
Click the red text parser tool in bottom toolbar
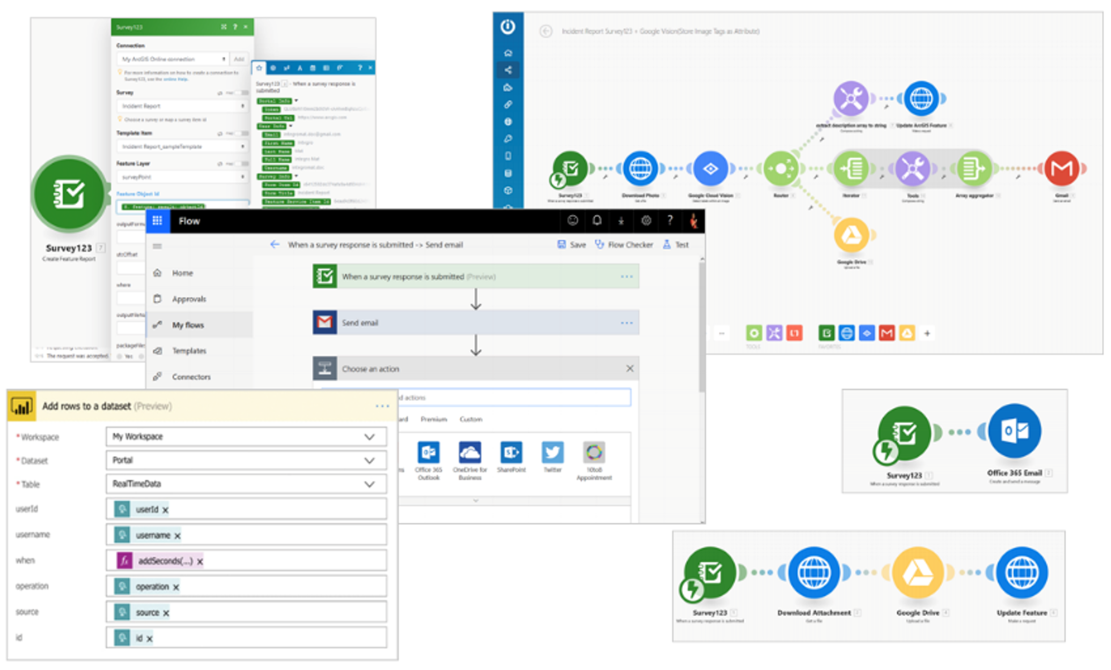(794, 333)
